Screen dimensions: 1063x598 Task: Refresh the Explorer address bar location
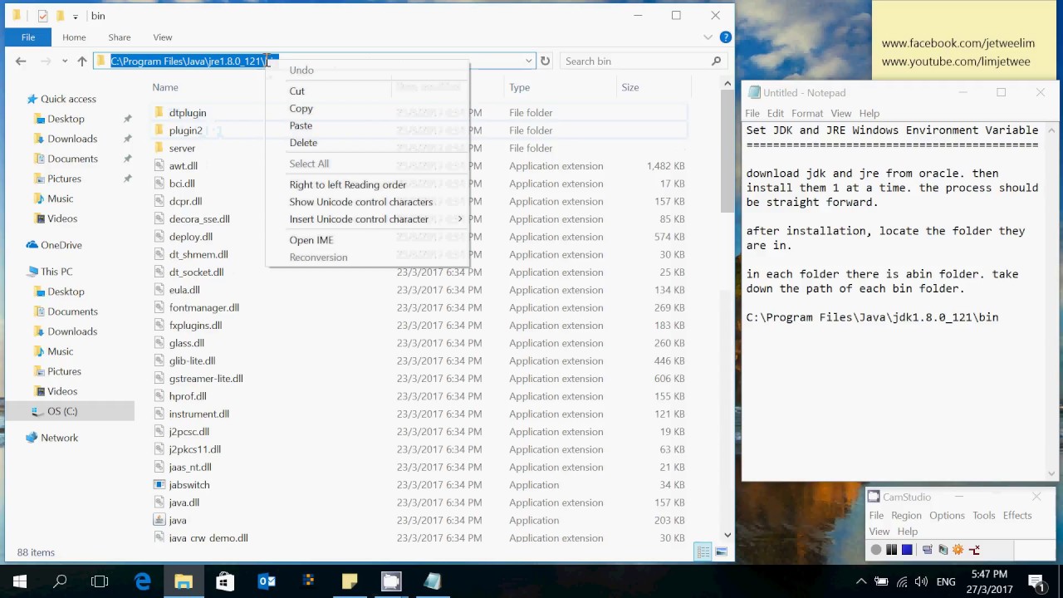[x=545, y=61]
